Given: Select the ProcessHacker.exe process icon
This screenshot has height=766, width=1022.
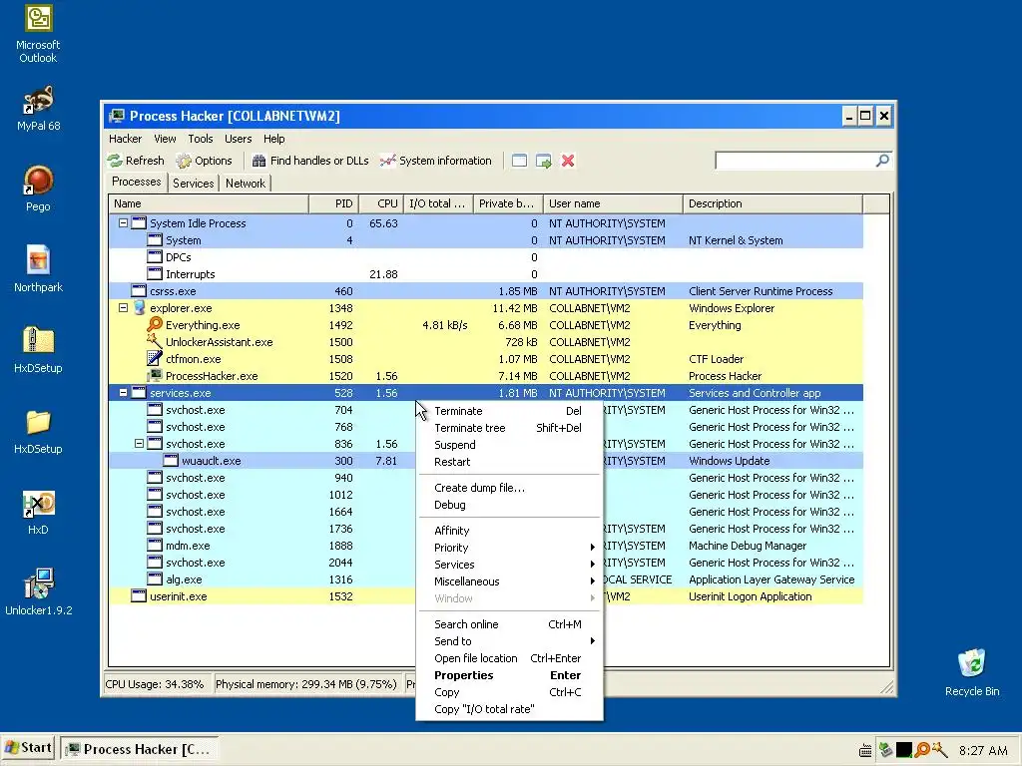Looking at the screenshot, I should [x=155, y=376].
